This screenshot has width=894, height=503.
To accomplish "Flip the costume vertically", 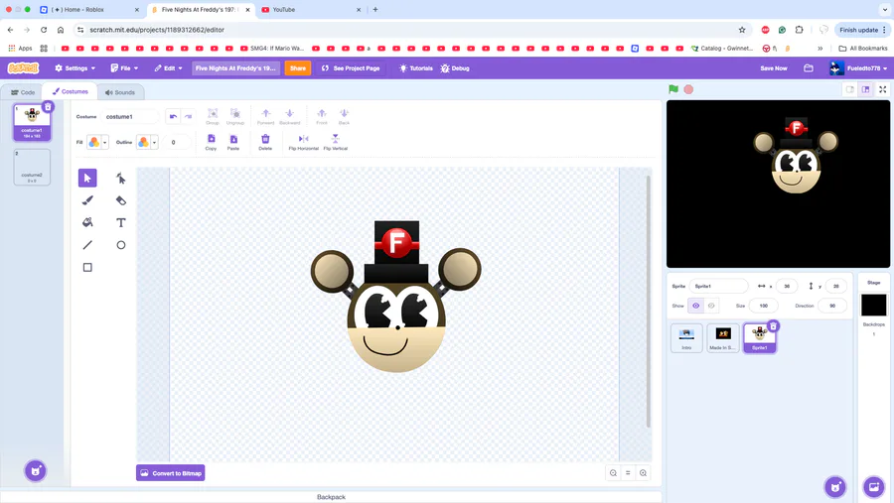I will click(x=336, y=142).
